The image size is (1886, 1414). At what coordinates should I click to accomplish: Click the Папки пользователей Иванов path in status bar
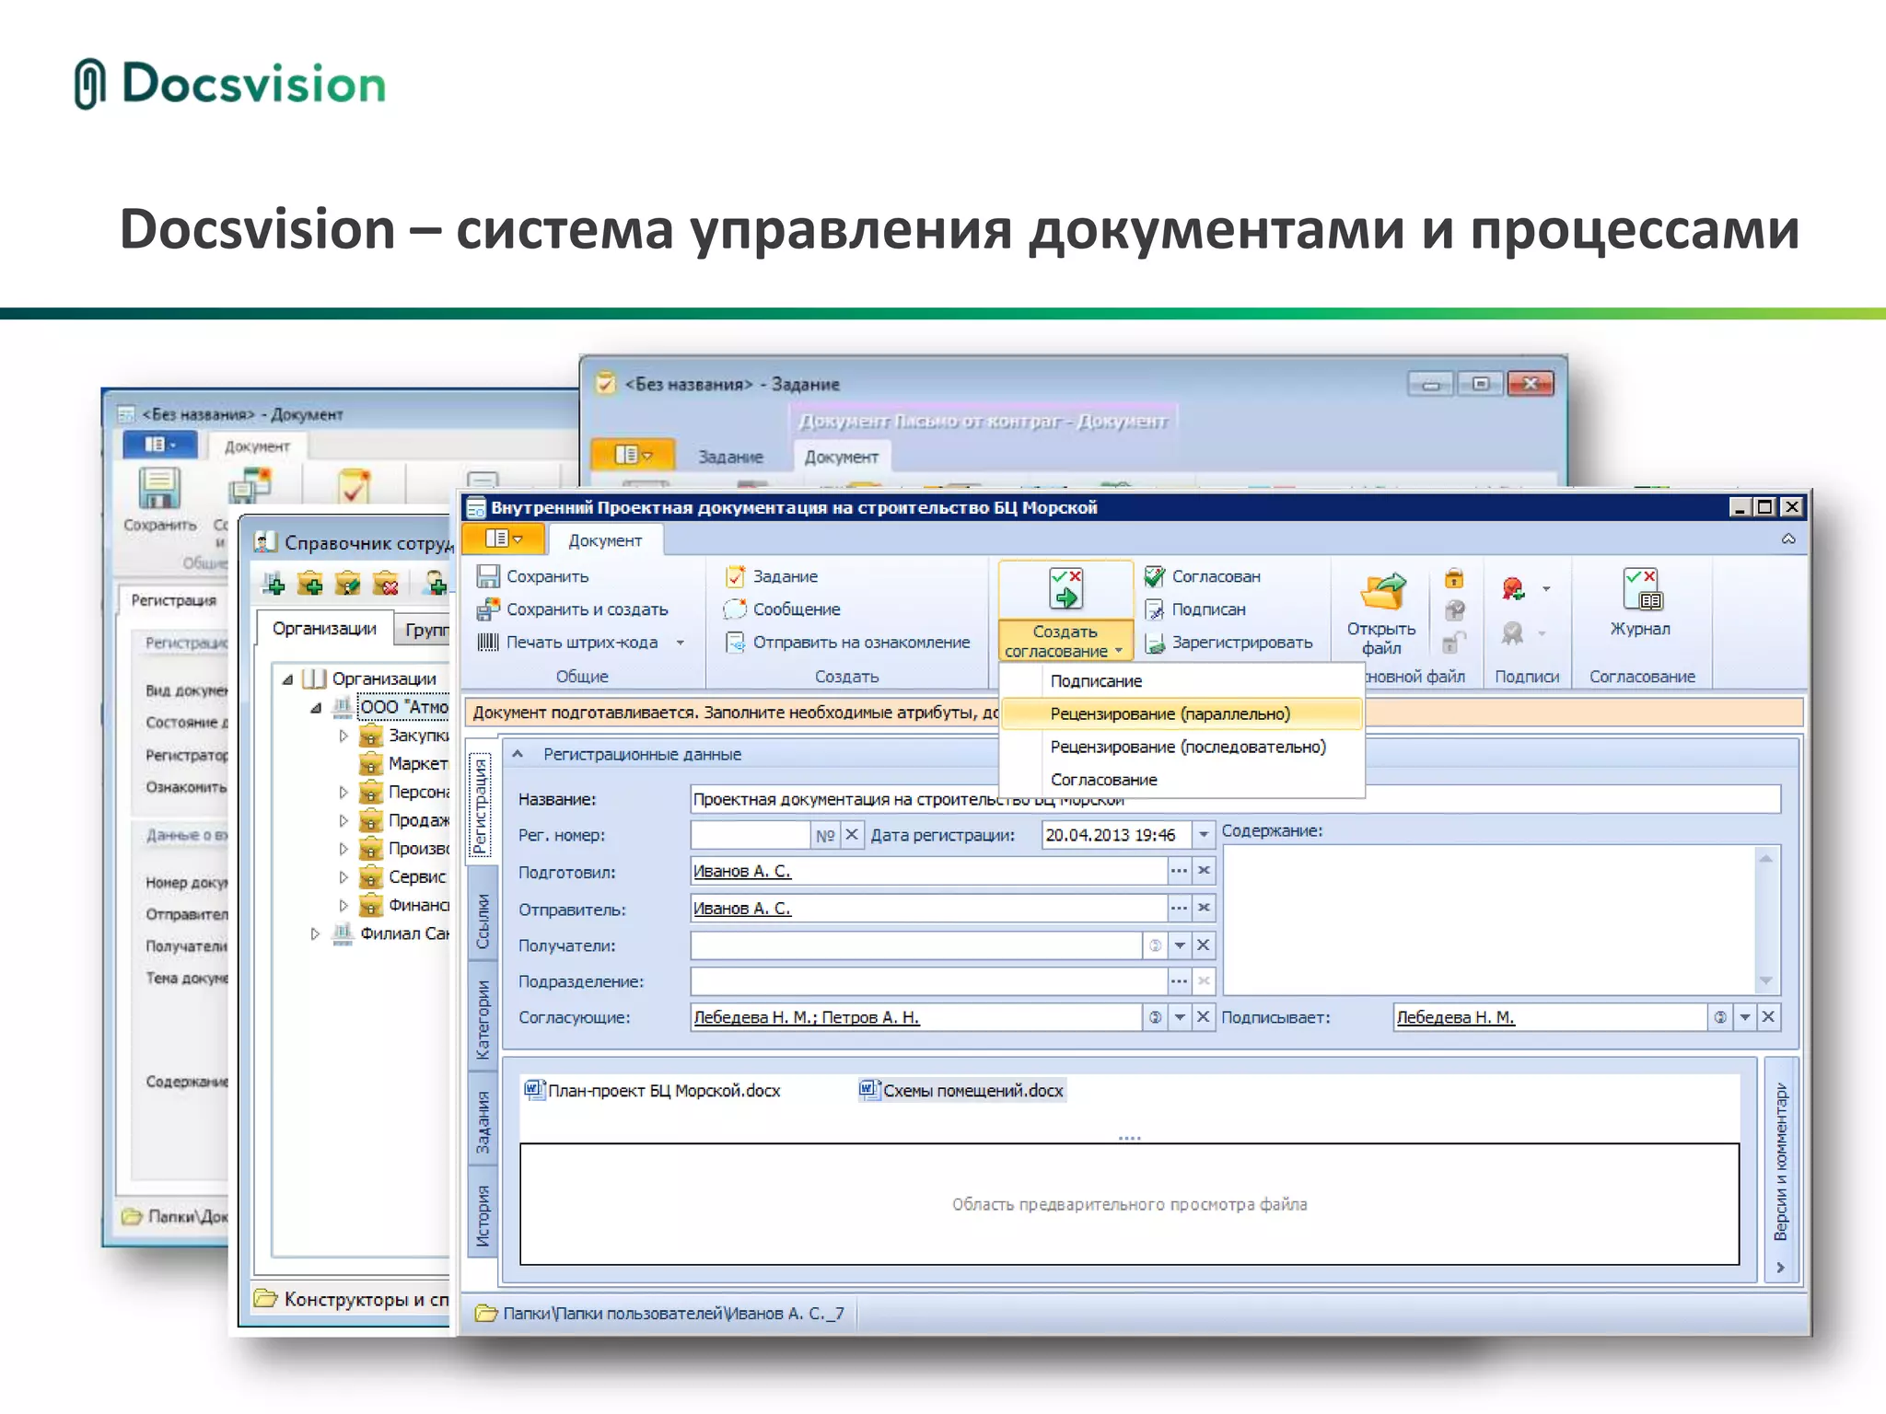point(661,1314)
